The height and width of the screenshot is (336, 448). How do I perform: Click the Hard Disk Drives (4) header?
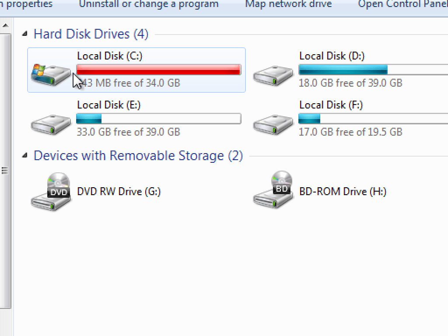point(91,34)
